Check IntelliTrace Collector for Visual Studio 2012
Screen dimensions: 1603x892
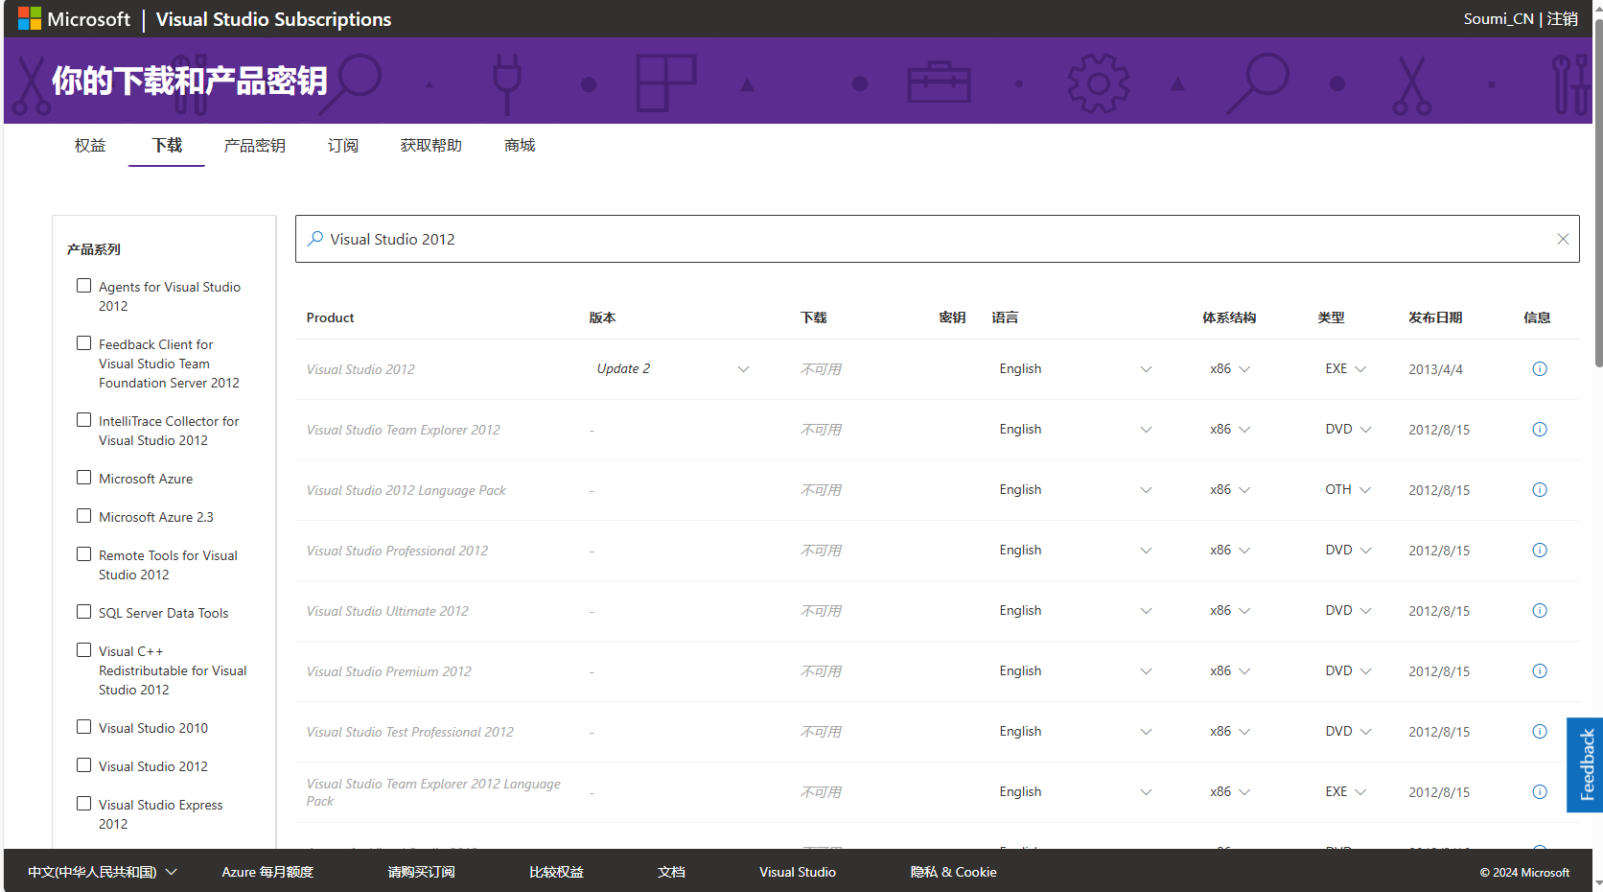[84, 420]
